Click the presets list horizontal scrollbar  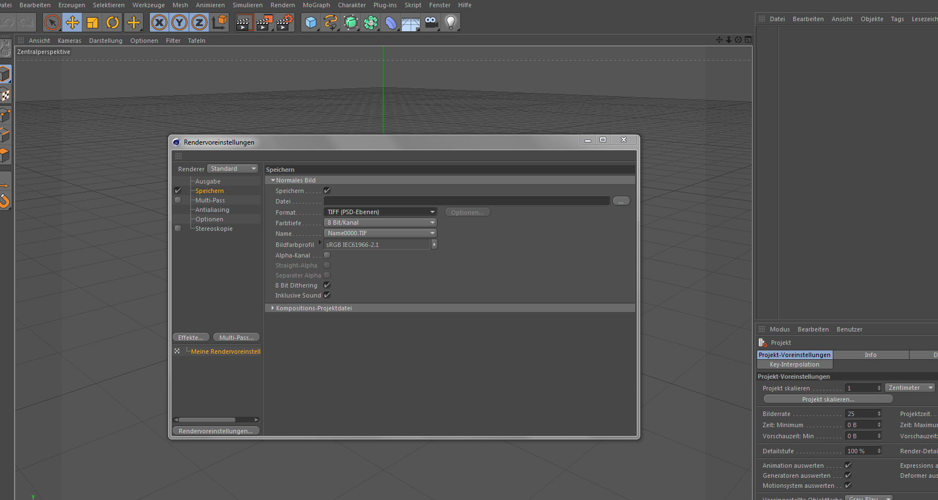[x=216, y=420]
